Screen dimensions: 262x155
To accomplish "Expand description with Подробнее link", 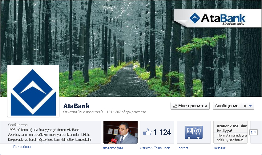I will (x=22, y=147).
